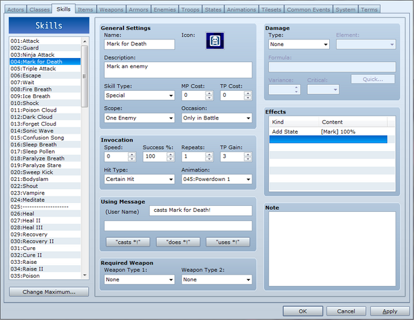Select skill 015:Confusion Song
The height and width of the screenshot is (320, 414).
[x=45, y=138]
